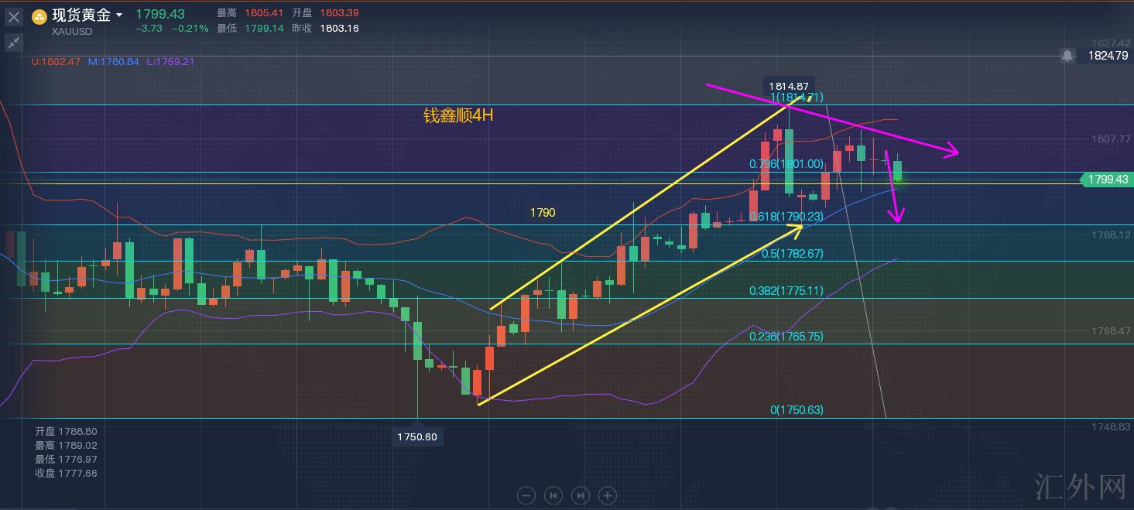Click the low marker label 1750.60

coord(417,437)
